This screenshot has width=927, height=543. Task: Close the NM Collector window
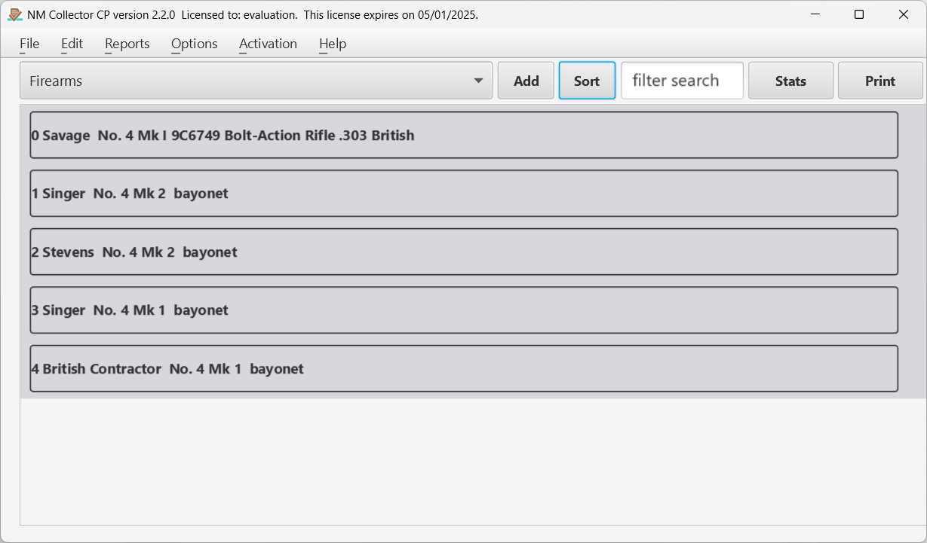[x=904, y=14]
